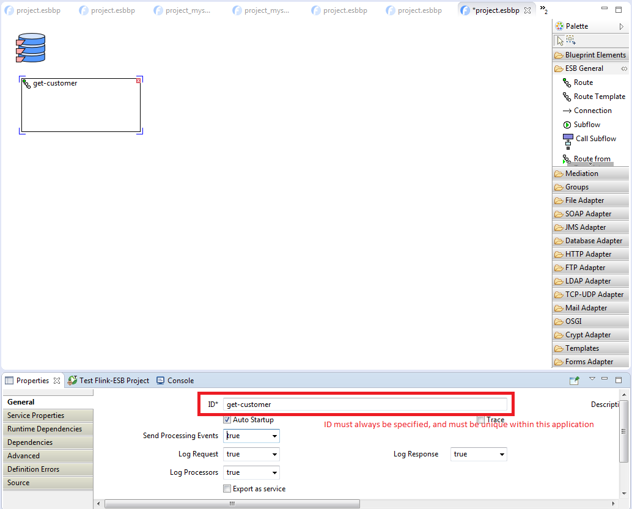The height and width of the screenshot is (509, 632).
Task: Enable the Trace checkbox
Action: (480, 420)
